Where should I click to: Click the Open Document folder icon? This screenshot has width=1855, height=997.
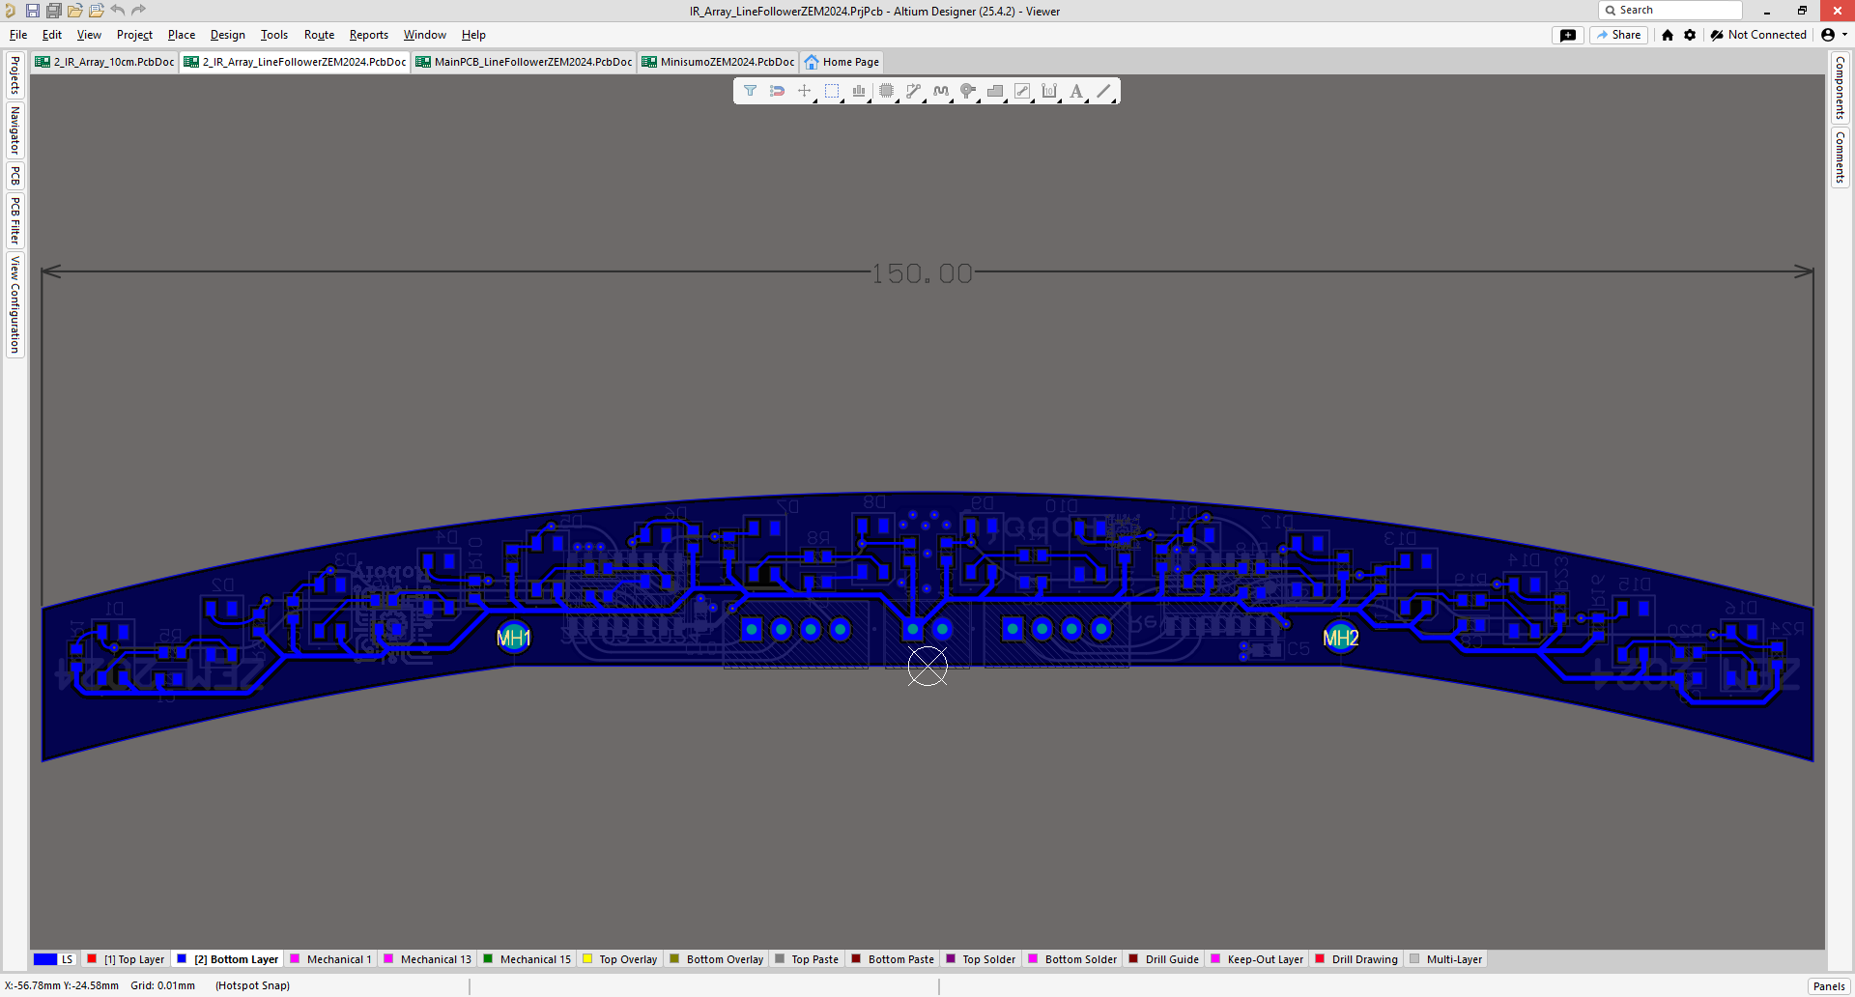[x=74, y=11]
